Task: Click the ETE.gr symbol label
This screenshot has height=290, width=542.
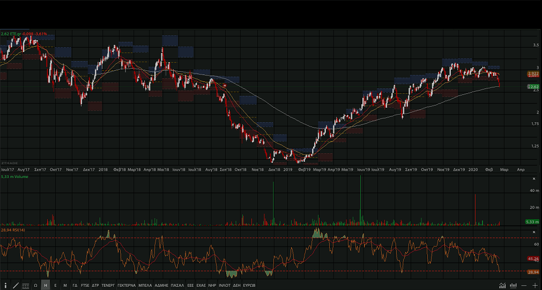Action: [x=15, y=34]
